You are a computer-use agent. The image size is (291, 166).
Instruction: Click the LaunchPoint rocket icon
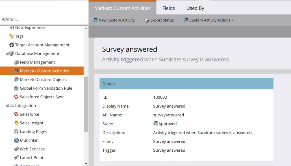point(16,158)
